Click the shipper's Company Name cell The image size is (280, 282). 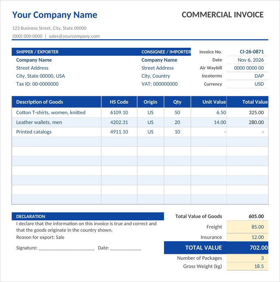[x=34, y=60]
